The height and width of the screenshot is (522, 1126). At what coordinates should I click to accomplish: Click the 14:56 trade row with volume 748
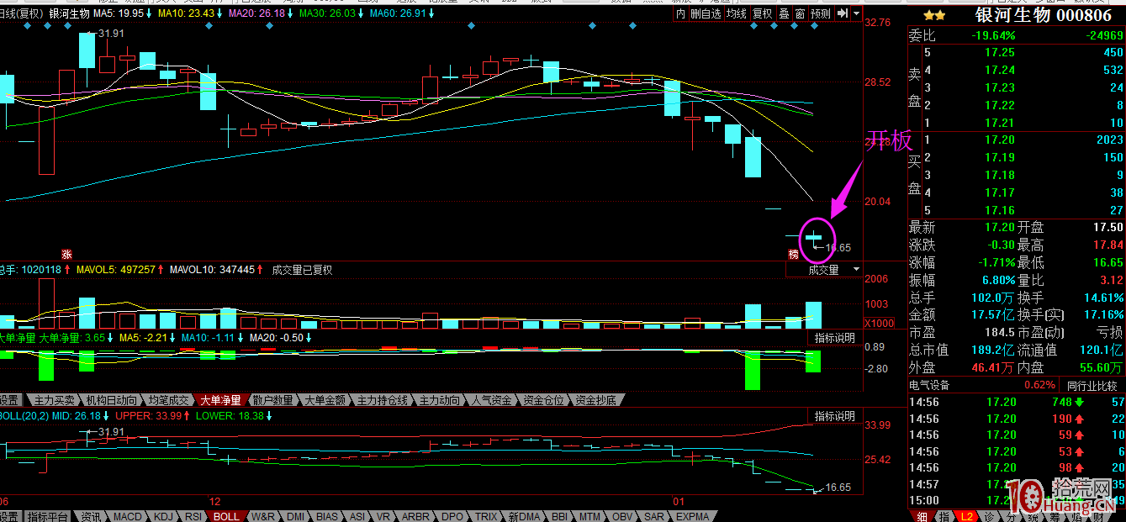point(1016,402)
